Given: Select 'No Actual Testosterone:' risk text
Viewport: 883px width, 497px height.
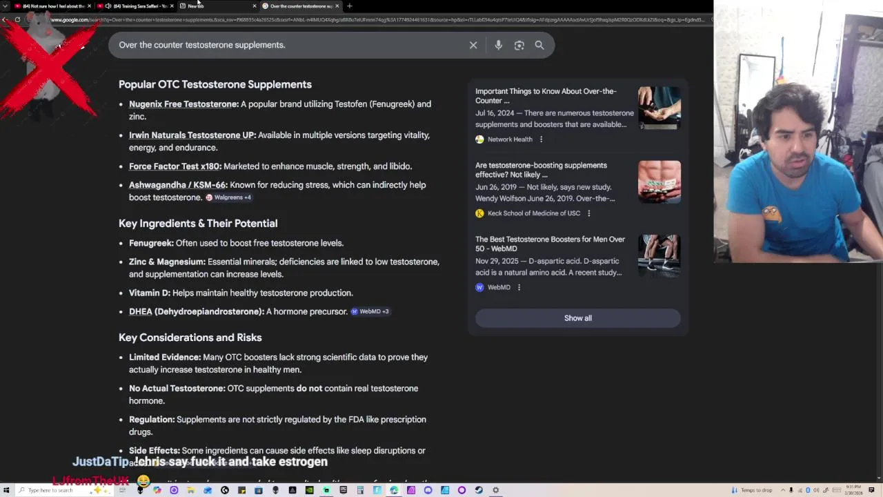Looking at the screenshot, I should click(x=177, y=388).
